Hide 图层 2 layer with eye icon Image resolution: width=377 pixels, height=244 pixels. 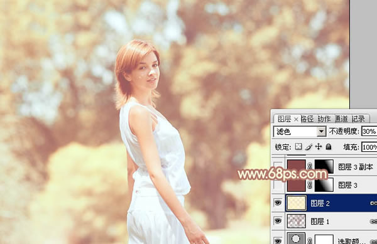(278, 203)
